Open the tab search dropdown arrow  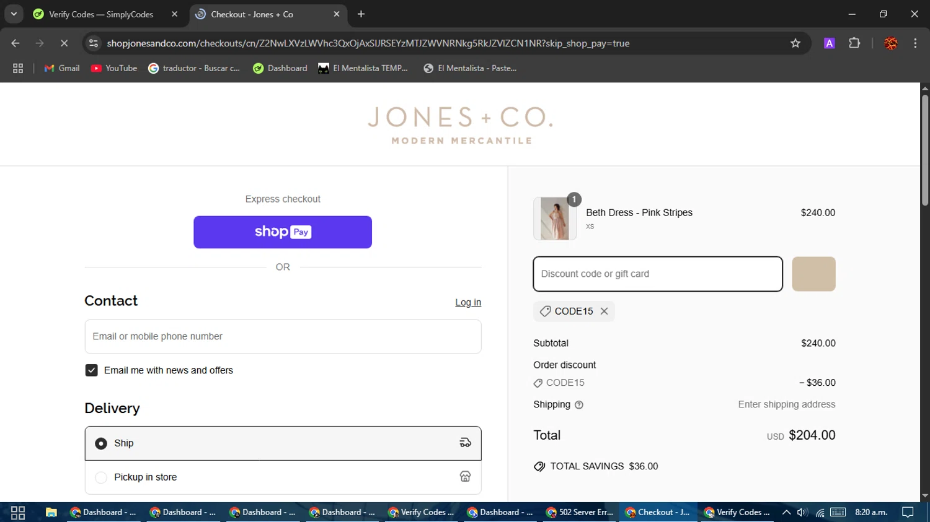[x=14, y=14]
